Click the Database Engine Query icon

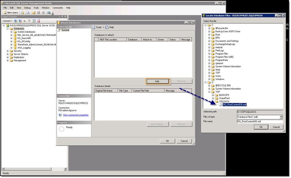tap(22, 13)
